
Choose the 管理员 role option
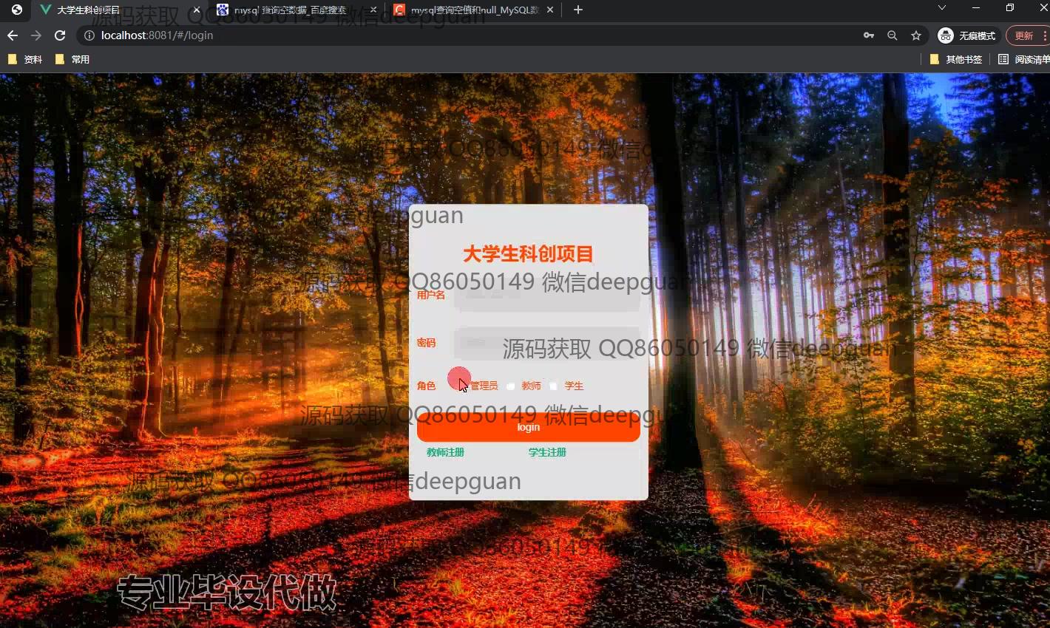coord(464,386)
